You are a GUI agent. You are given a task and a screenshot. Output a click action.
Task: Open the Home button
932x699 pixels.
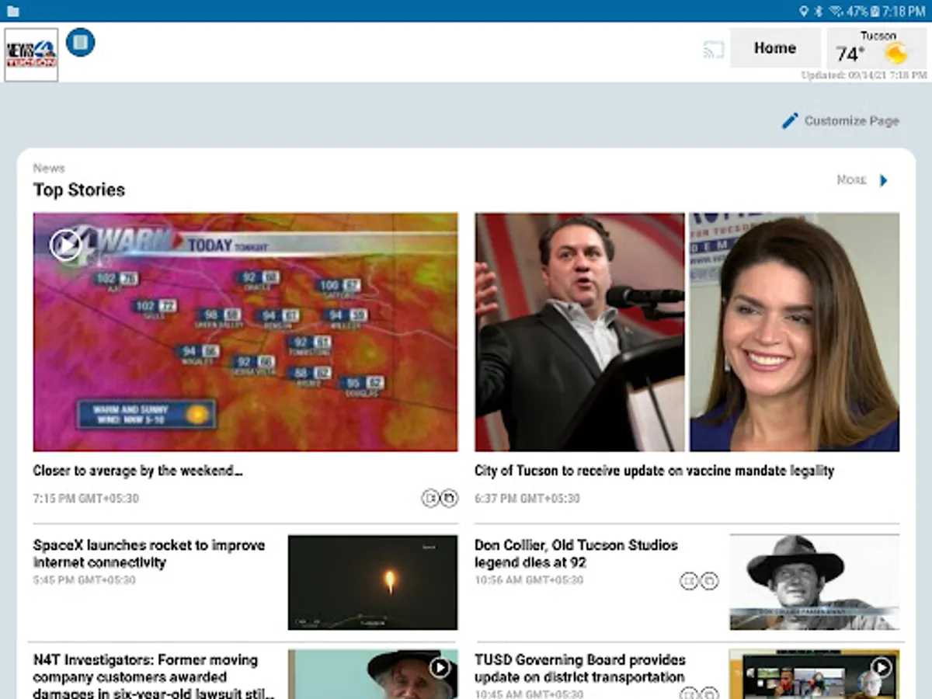[775, 48]
